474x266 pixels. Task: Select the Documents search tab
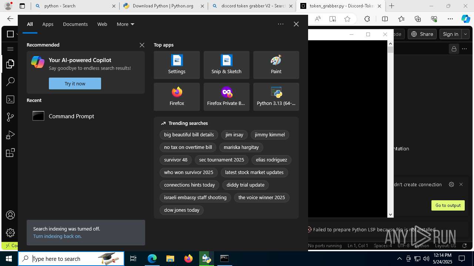75,24
